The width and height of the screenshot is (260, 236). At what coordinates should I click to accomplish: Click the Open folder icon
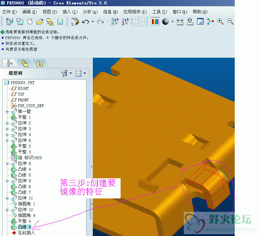click(40, 22)
